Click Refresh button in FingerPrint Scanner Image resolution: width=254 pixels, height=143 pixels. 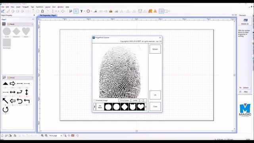[x=155, y=49]
